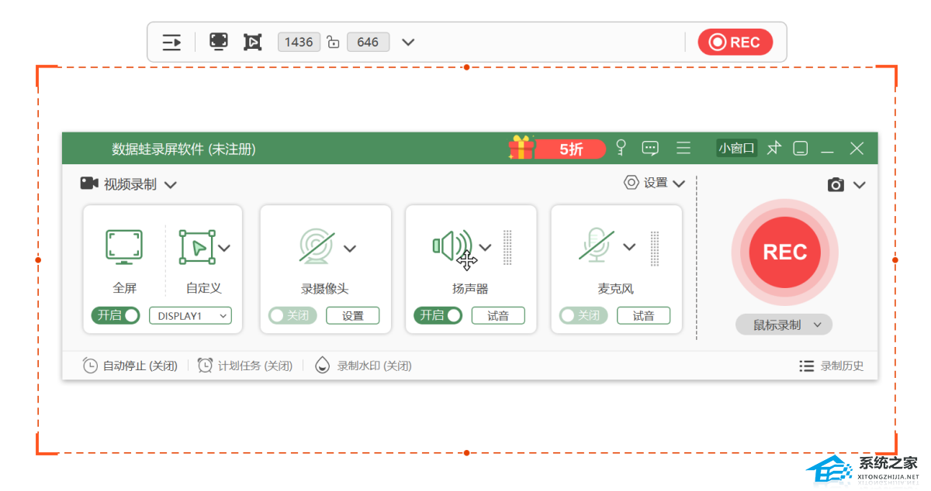Click the 全屏 label text
This screenshot has height=491, width=931.
click(x=124, y=288)
